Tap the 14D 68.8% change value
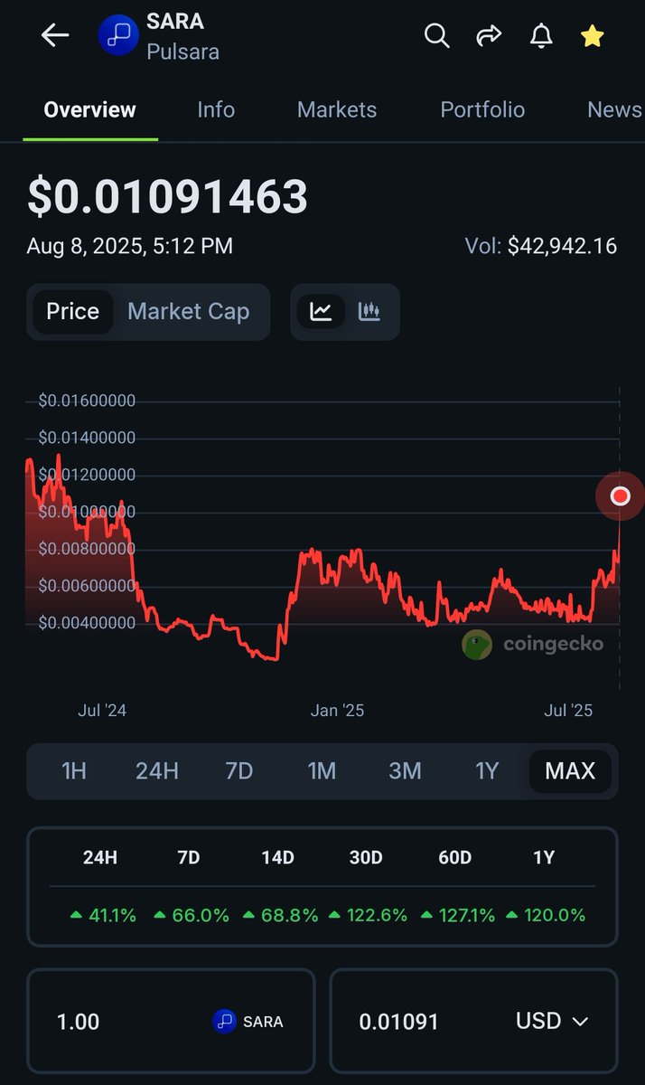The width and height of the screenshot is (645, 1085). pyautogui.click(x=280, y=915)
